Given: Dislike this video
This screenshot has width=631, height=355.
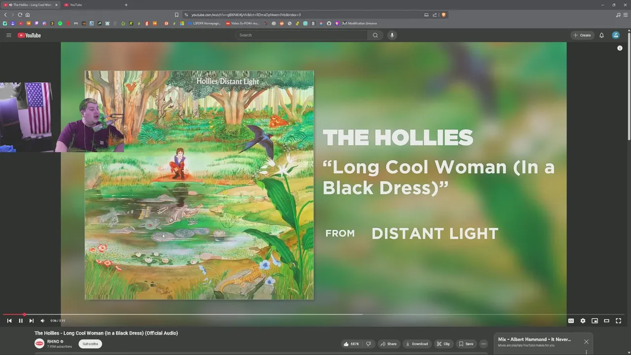Looking at the screenshot, I should click(368, 344).
